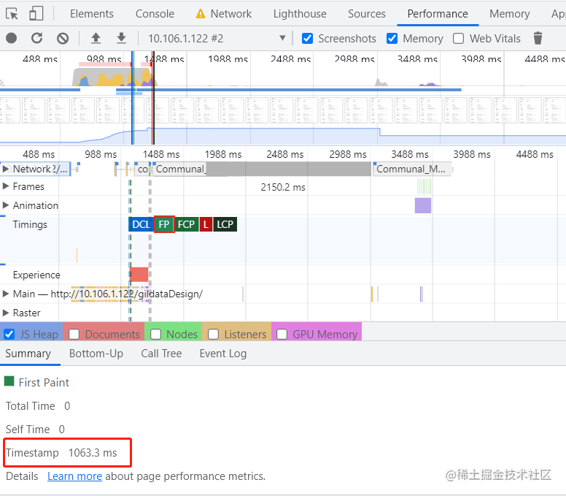This screenshot has width=566, height=496.
Task: Click the Self Time label
Action: tap(28, 429)
